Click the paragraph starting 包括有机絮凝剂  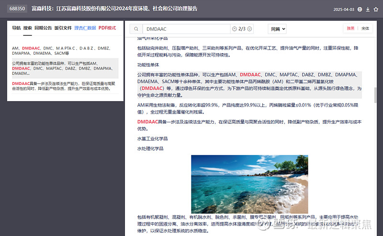(x=248, y=224)
